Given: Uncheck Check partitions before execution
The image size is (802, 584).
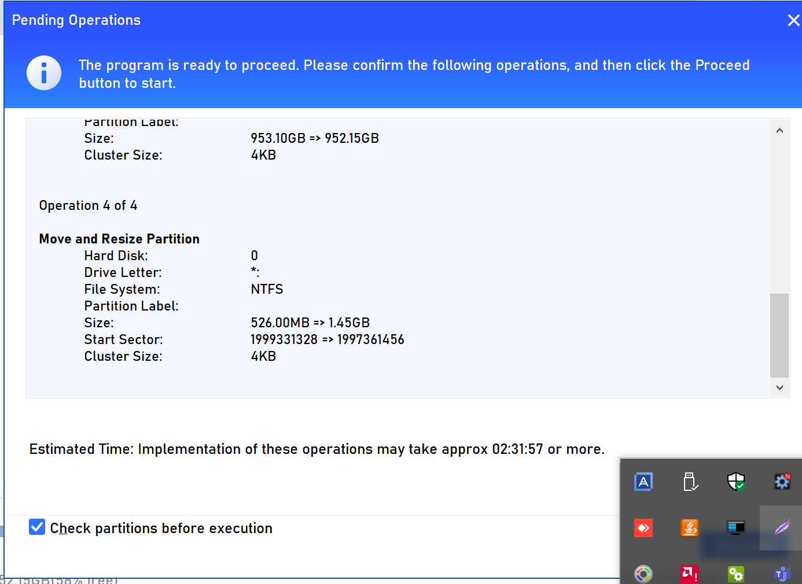Looking at the screenshot, I should (x=37, y=527).
